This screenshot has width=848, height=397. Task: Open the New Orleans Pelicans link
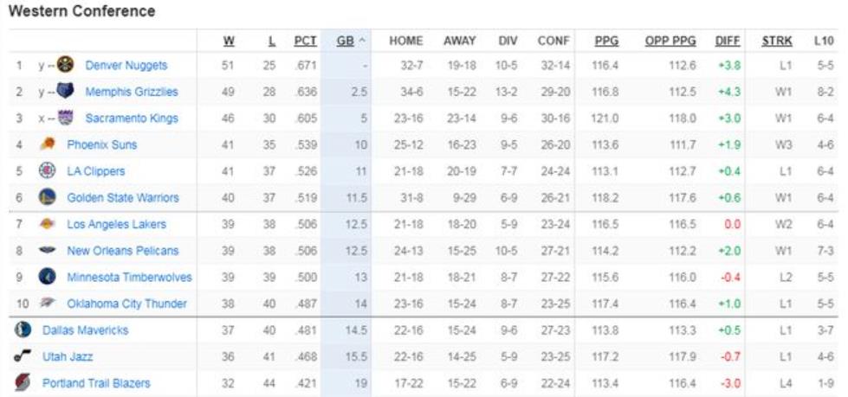(x=123, y=251)
